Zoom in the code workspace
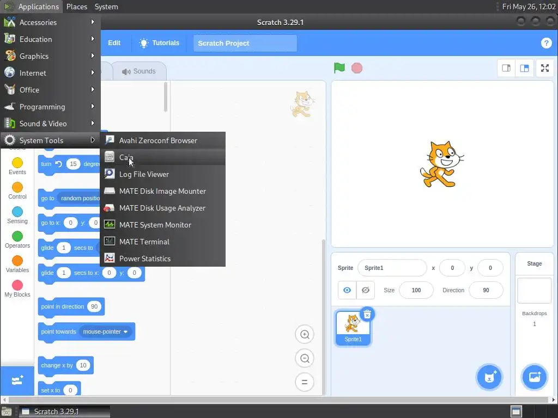Viewport: 558px width, 418px height. [304, 334]
